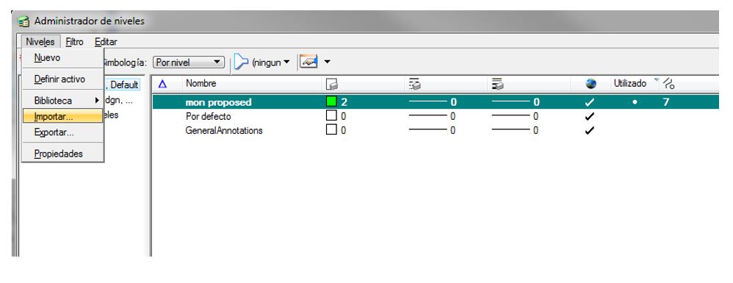Choose Definir activo from the menu
The height and width of the screenshot is (283, 733).
[62, 79]
